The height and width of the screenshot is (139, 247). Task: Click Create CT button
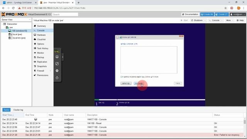point(222,14)
